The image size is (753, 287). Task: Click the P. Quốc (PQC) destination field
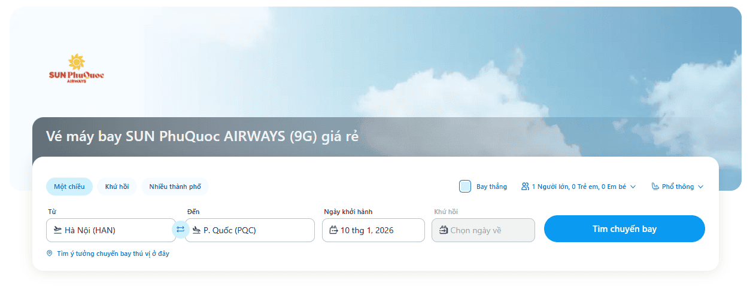[254, 230]
